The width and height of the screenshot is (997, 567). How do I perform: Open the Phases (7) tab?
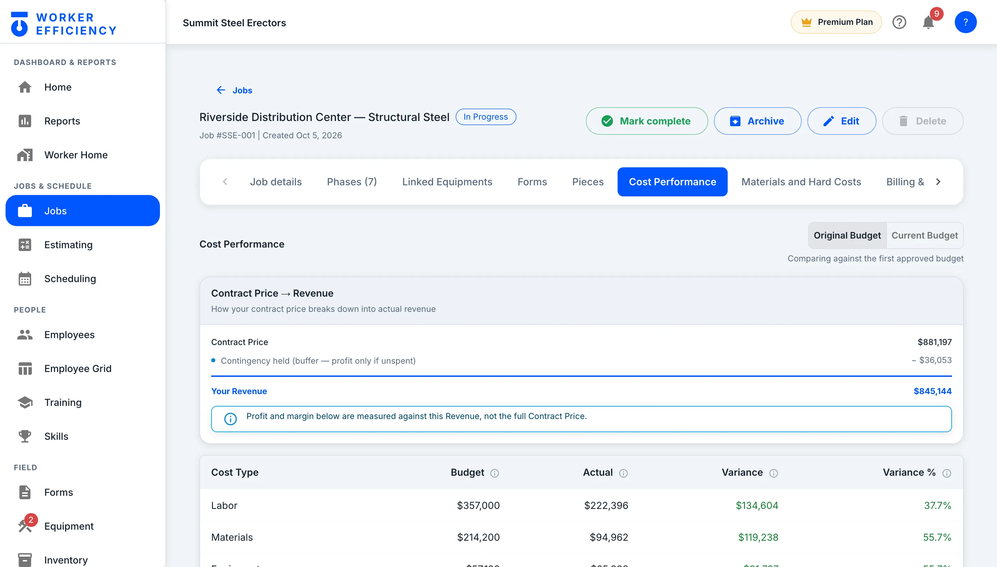[352, 182]
